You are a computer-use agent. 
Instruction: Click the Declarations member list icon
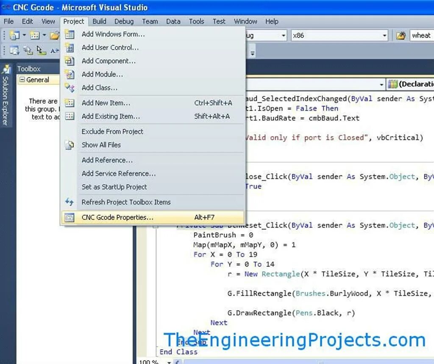[x=392, y=84]
